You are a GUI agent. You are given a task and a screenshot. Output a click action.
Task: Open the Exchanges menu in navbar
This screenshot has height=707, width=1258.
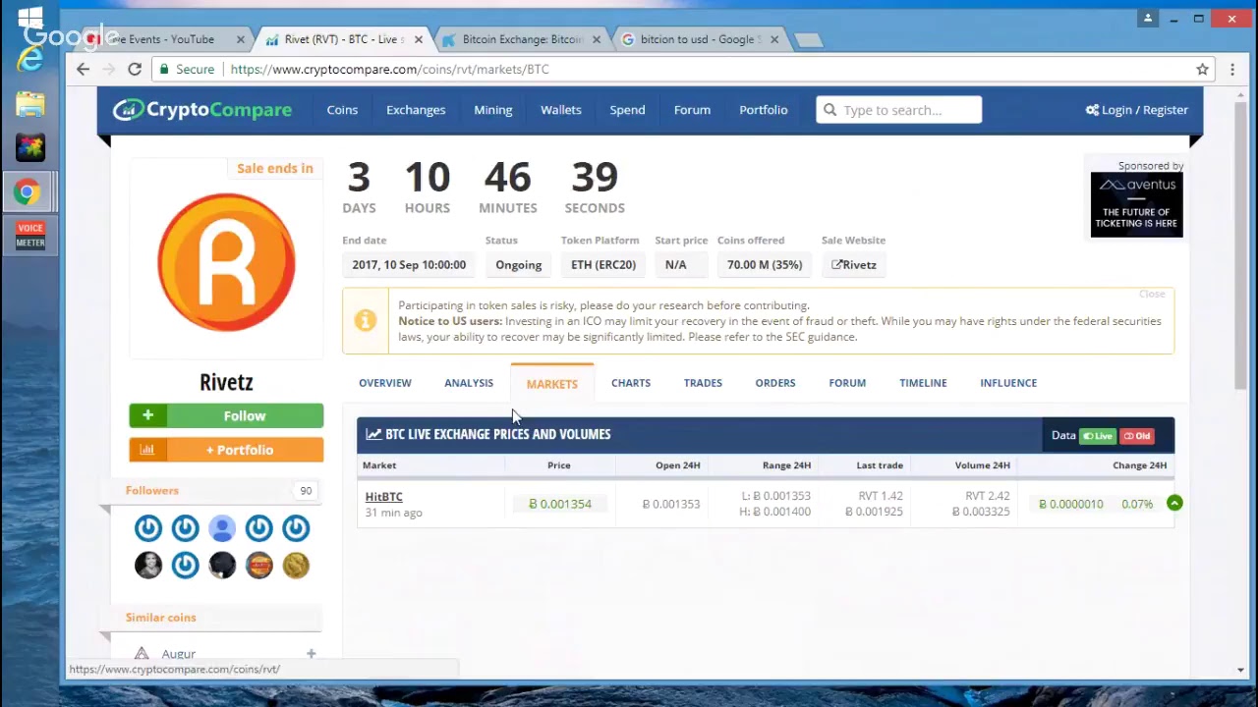coord(416,110)
